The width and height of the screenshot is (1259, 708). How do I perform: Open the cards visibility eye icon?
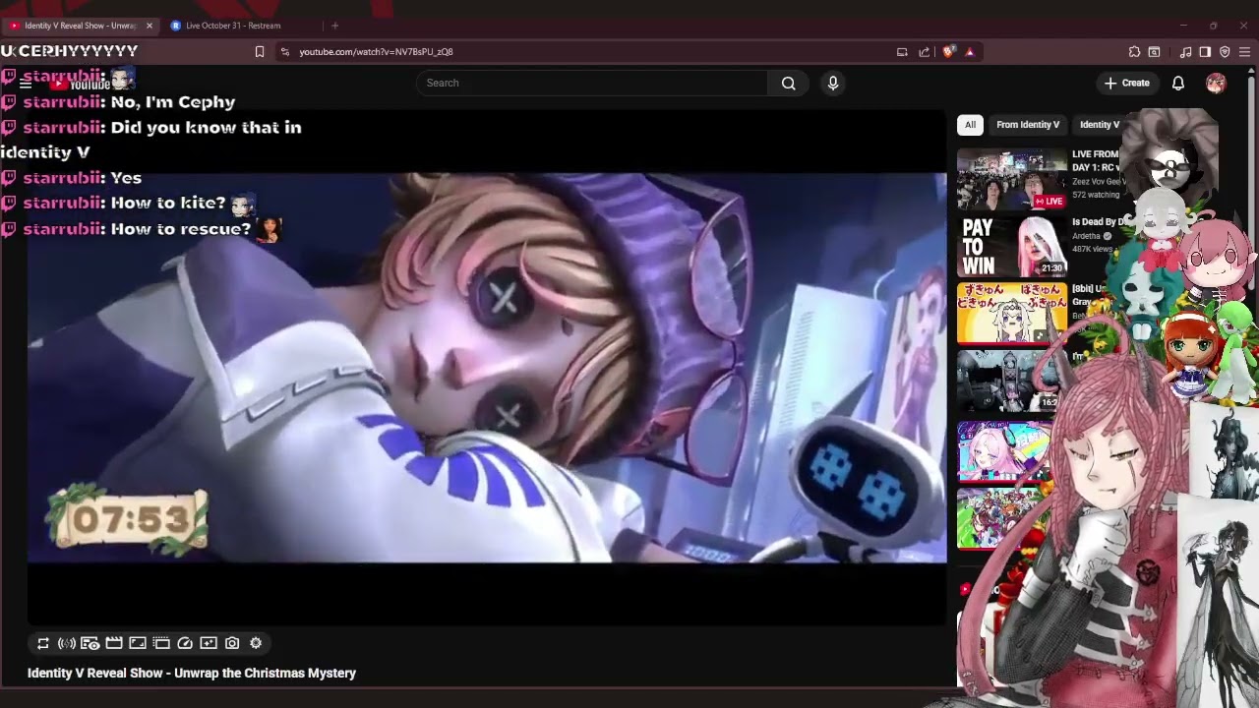pyautogui.click(x=90, y=643)
